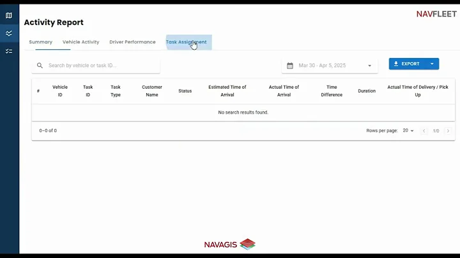Click the Actual Time of Arrival header

284,91
